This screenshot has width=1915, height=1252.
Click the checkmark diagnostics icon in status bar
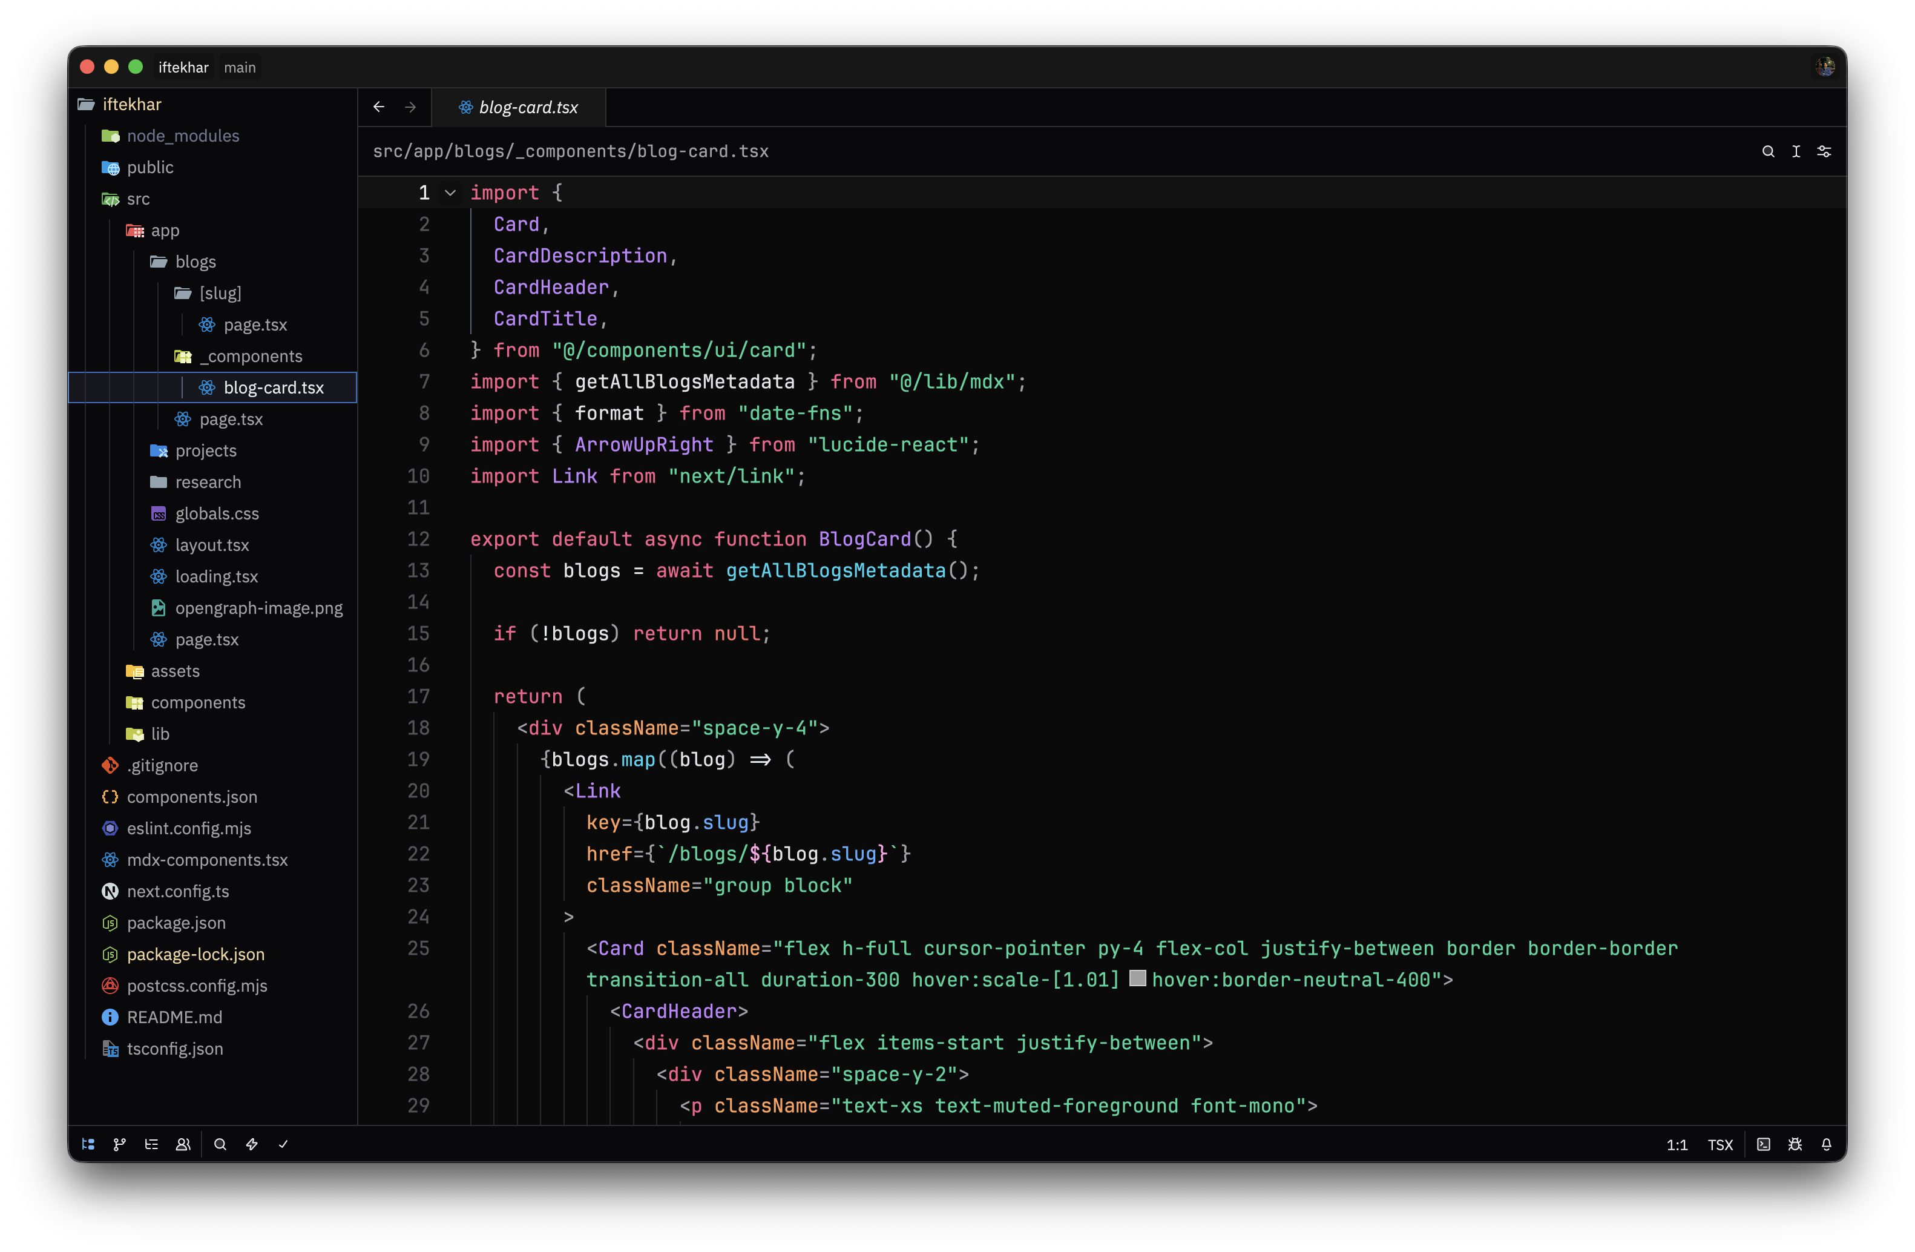[283, 1144]
